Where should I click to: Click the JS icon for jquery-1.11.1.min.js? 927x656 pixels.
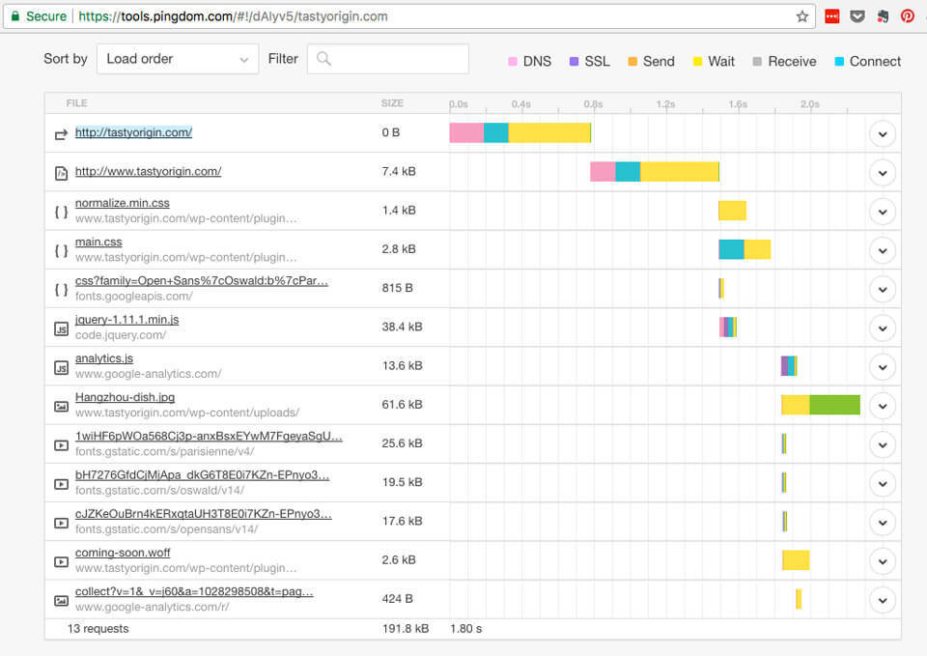61,328
